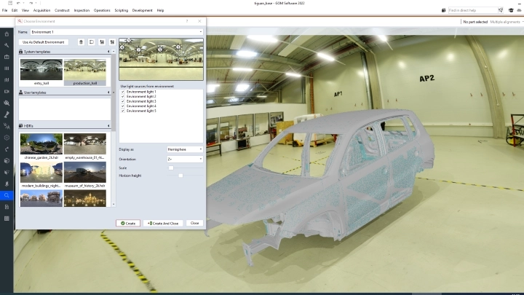Click the trash delete icon in the dialog
Screen dimensions: 524x295
(x=81, y=42)
